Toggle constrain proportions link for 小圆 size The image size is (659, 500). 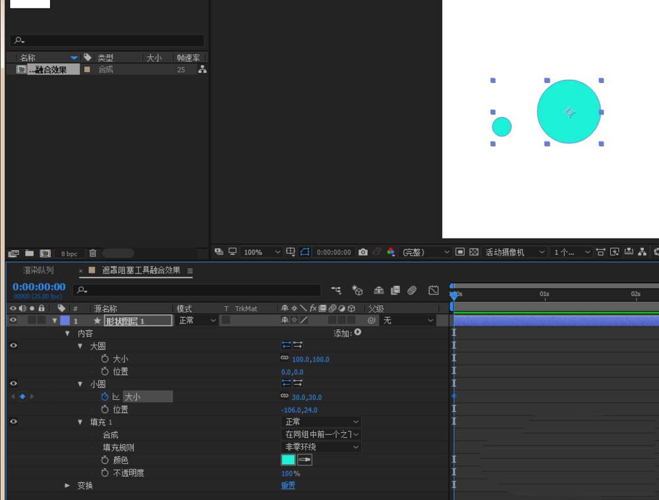(x=285, y=397)
